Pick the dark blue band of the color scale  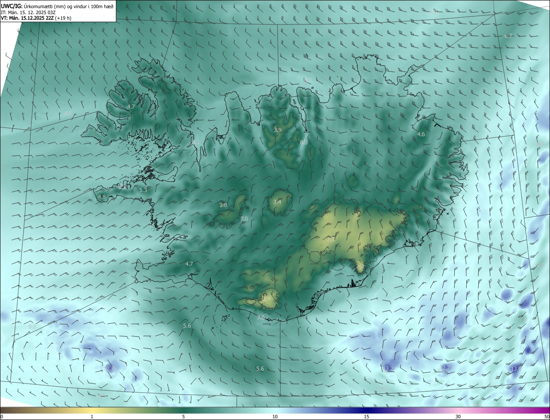(367, 410)
